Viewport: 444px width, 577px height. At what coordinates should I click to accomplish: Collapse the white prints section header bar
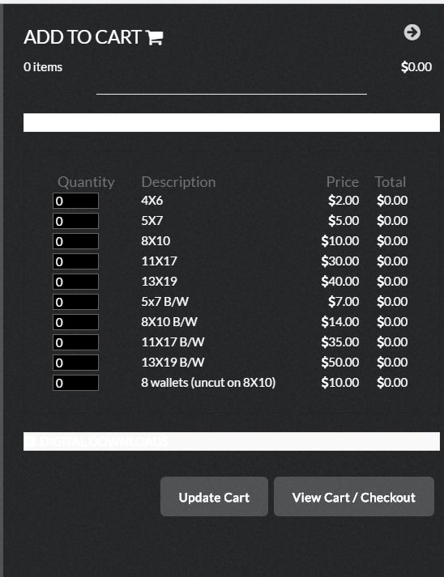click(232, 122)
